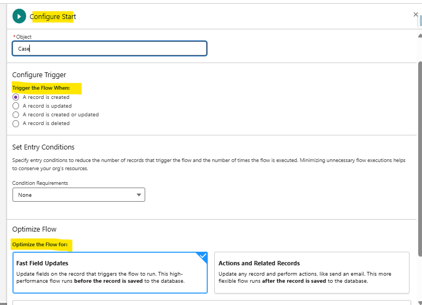
Task: Click the arrow on the None dropdown
Action: (x=139, y=195)
